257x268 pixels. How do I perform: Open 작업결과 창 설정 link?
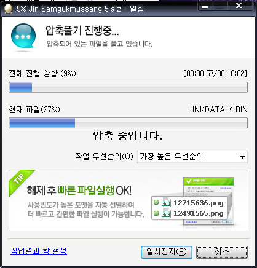pyautogui.click(x=39, y=251)
